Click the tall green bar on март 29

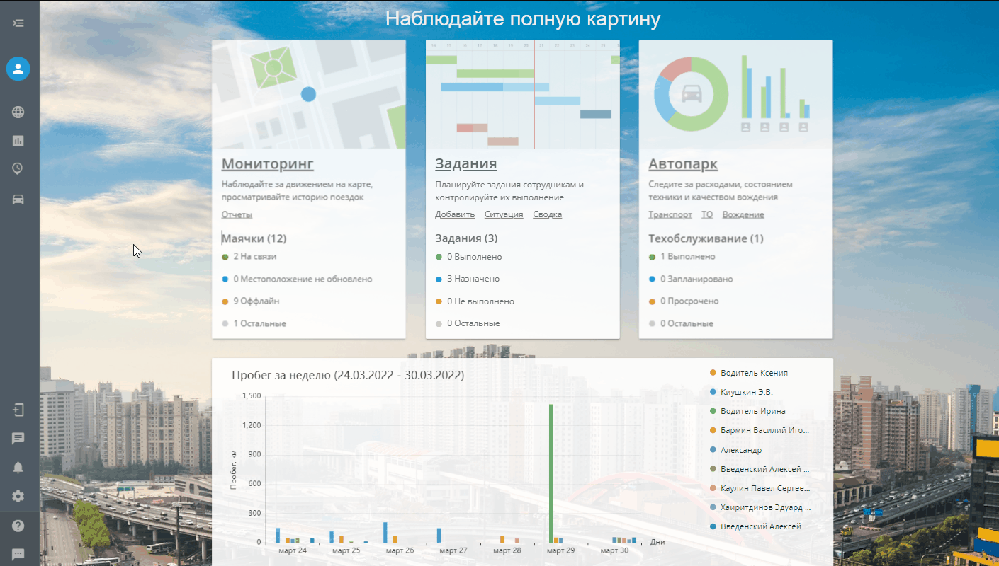coord(551,474)
